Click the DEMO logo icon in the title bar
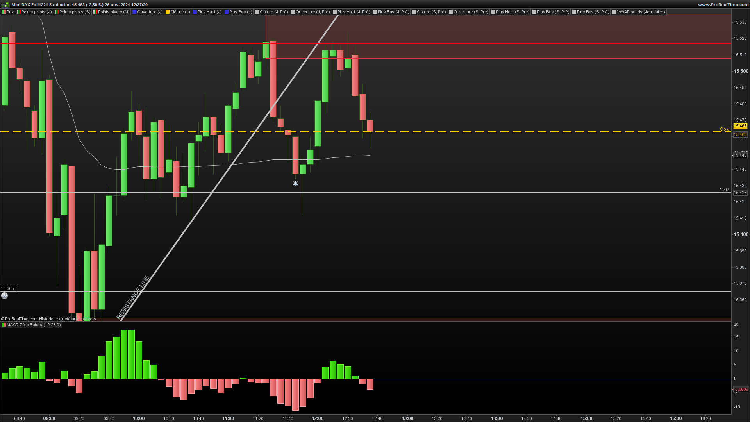Screen dimensions: 750x422 click(5, 5)
